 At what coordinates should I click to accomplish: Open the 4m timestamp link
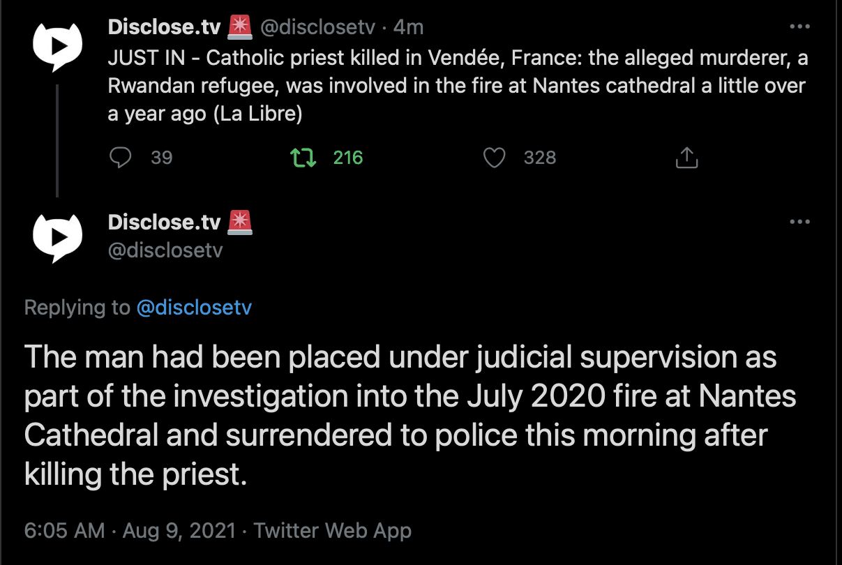[409, 27]
